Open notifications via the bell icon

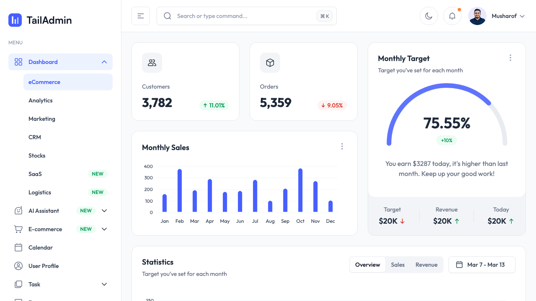click(x=452, y=15)
